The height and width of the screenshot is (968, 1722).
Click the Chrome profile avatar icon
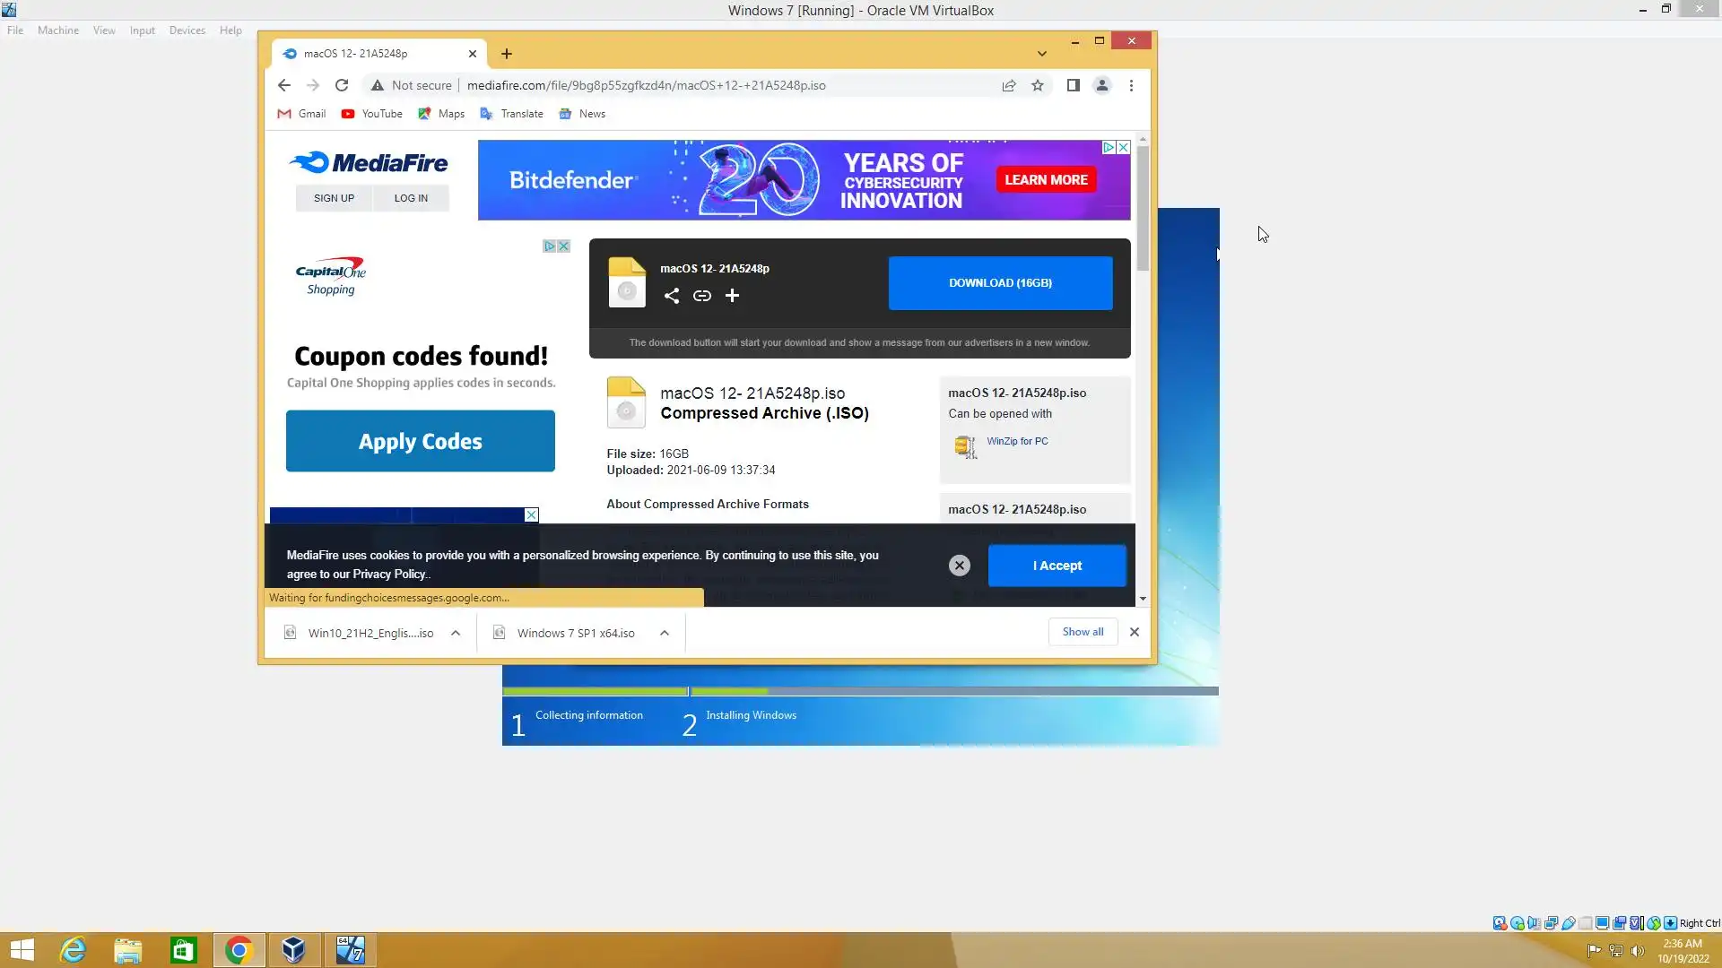click(1102, 85)
